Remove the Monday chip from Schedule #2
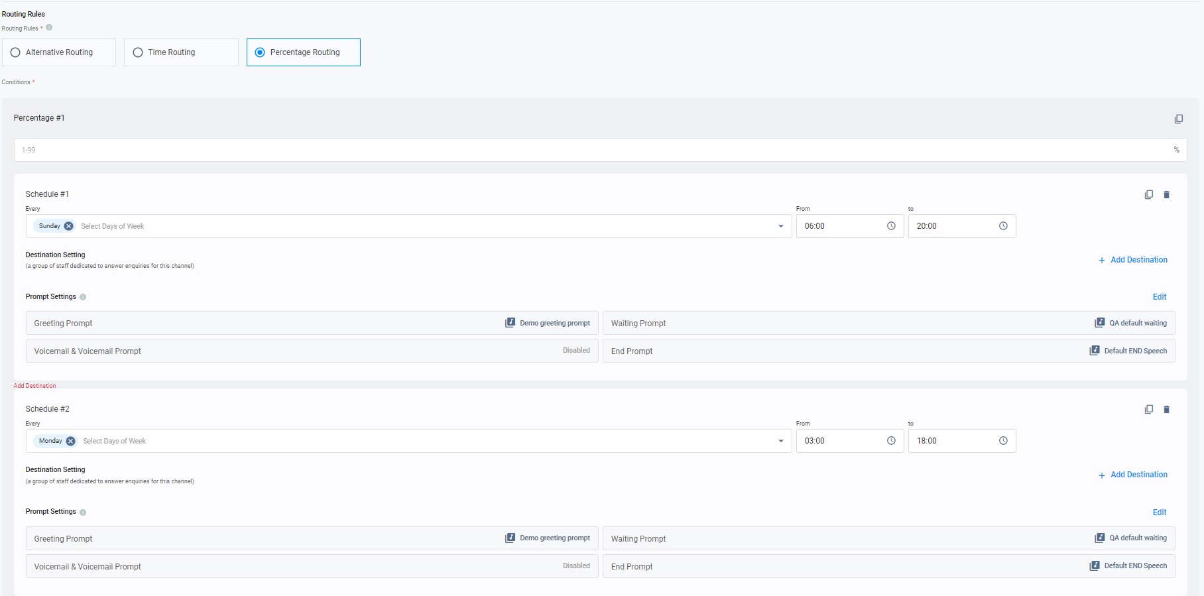 tap(71, 441)
